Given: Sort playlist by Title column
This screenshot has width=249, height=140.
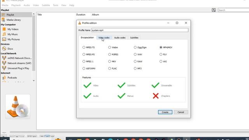Looking at the screenshot, I should pyautogui.click(x=40, y=15).
